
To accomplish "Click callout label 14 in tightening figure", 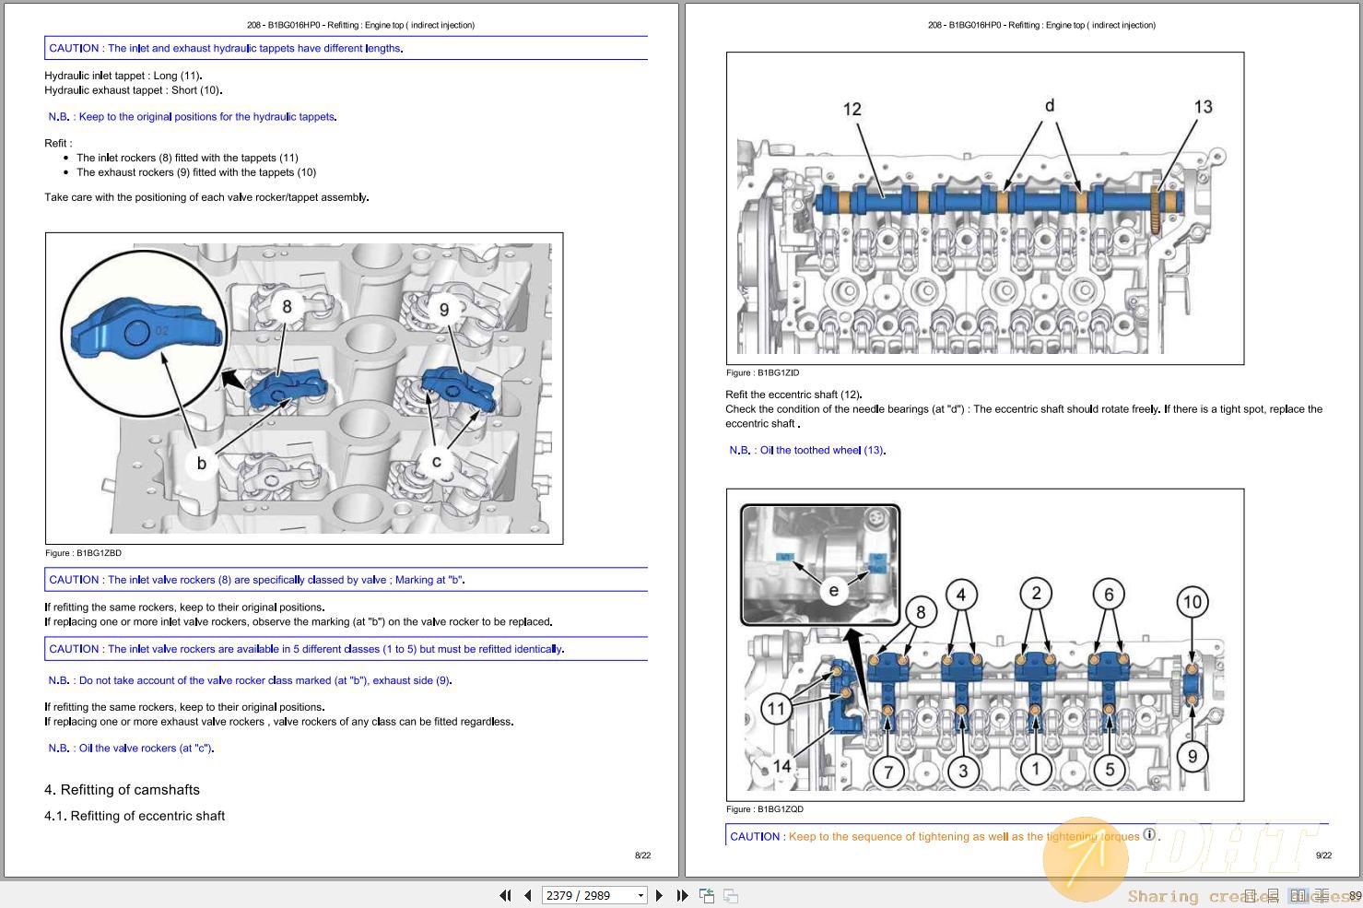I will tap(781, 766).
